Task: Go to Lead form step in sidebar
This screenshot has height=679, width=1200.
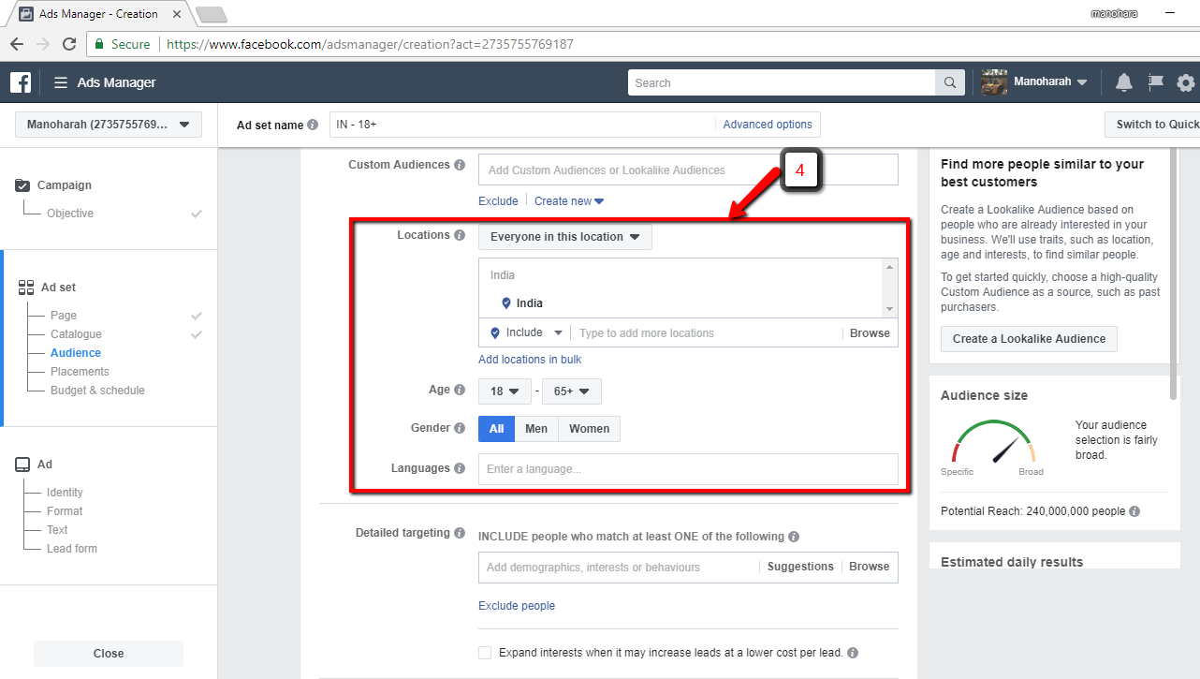Action: point(72,549)
